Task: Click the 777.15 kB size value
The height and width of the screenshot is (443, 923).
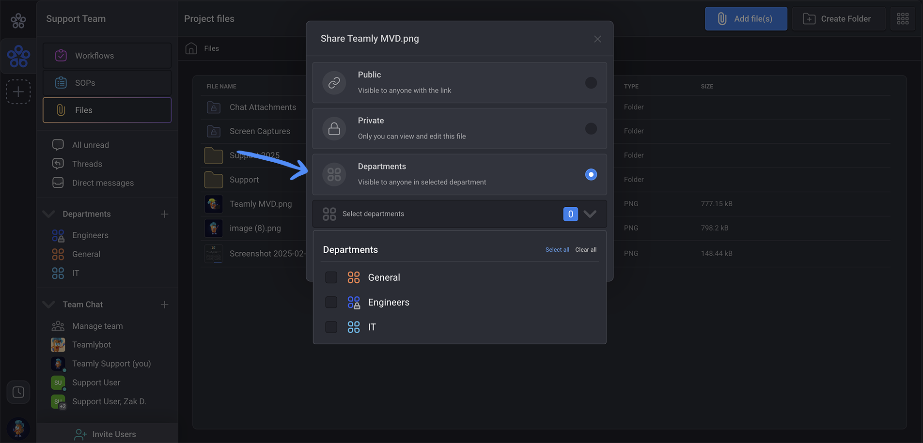Action: tap(717, 204)
